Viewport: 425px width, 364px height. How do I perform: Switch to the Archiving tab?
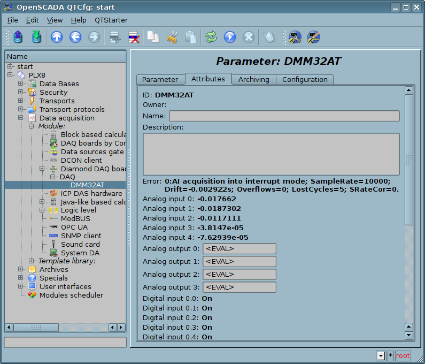[253, 79]
